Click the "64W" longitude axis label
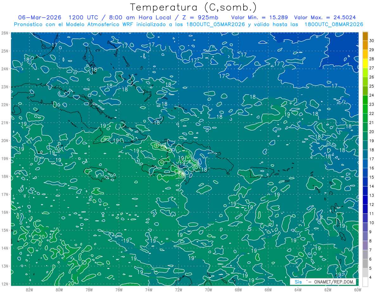Viewport: 380px width, 294px height. point(298,290)
